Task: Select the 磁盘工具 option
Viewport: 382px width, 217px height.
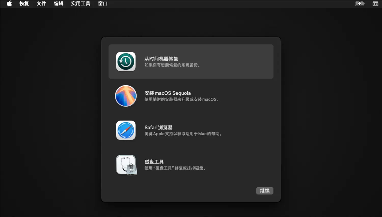Action: (191, 165)
